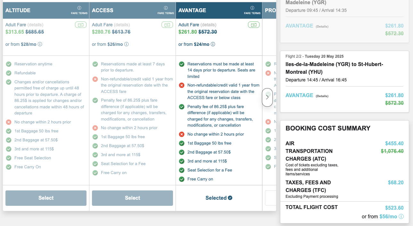Viewport: 413px width, 226px height.
Task: Click the red X icon beside AVANTAGE Non-refundable
Action: (x=182, y=85)
